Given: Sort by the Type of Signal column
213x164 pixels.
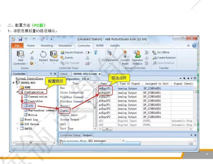Looking at the screenshot, I should tap(130, 84).
